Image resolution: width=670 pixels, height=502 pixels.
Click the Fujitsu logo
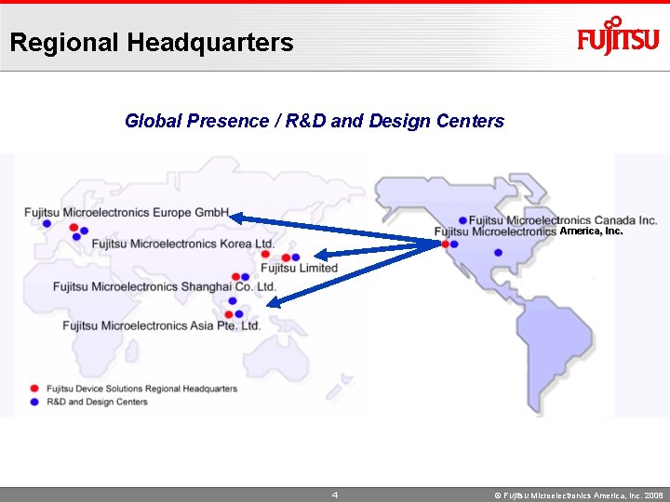(618, 36)
